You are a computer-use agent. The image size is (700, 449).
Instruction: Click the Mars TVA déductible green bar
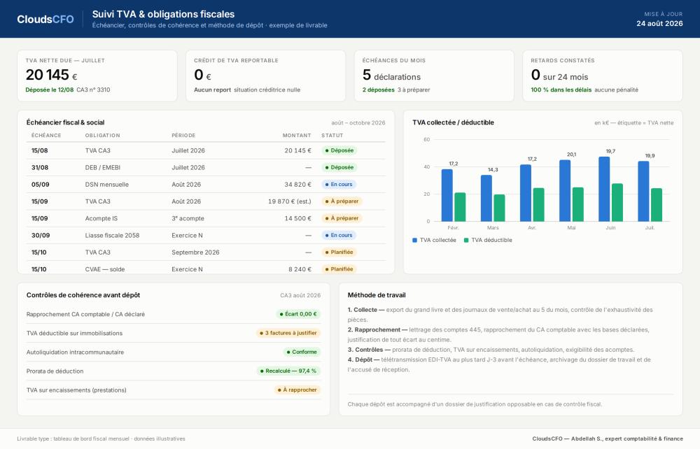tap(499, 208)
